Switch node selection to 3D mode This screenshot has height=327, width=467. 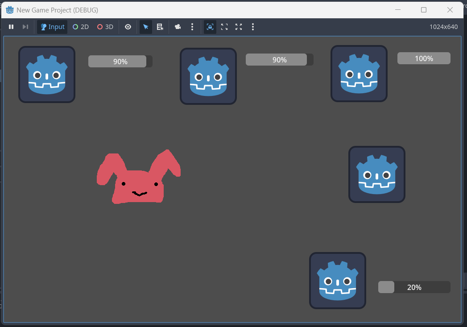coord(105,27)
